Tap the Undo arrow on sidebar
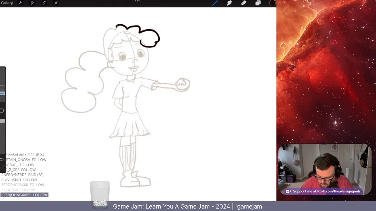The width and height of the screenshot is (376, 211). pyautogui.click(x=2, y=159)
